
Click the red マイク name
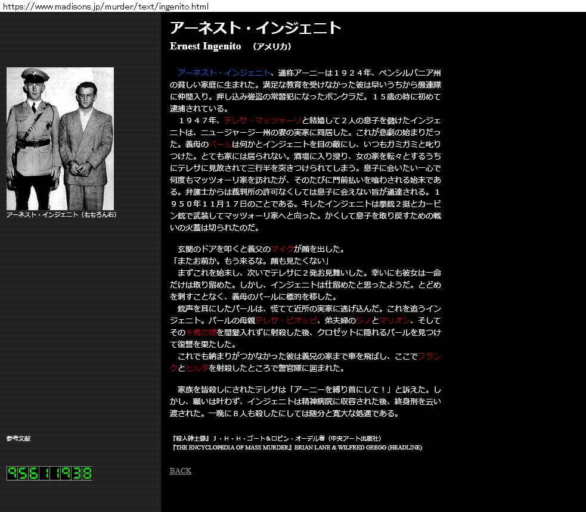coord(282,249)
